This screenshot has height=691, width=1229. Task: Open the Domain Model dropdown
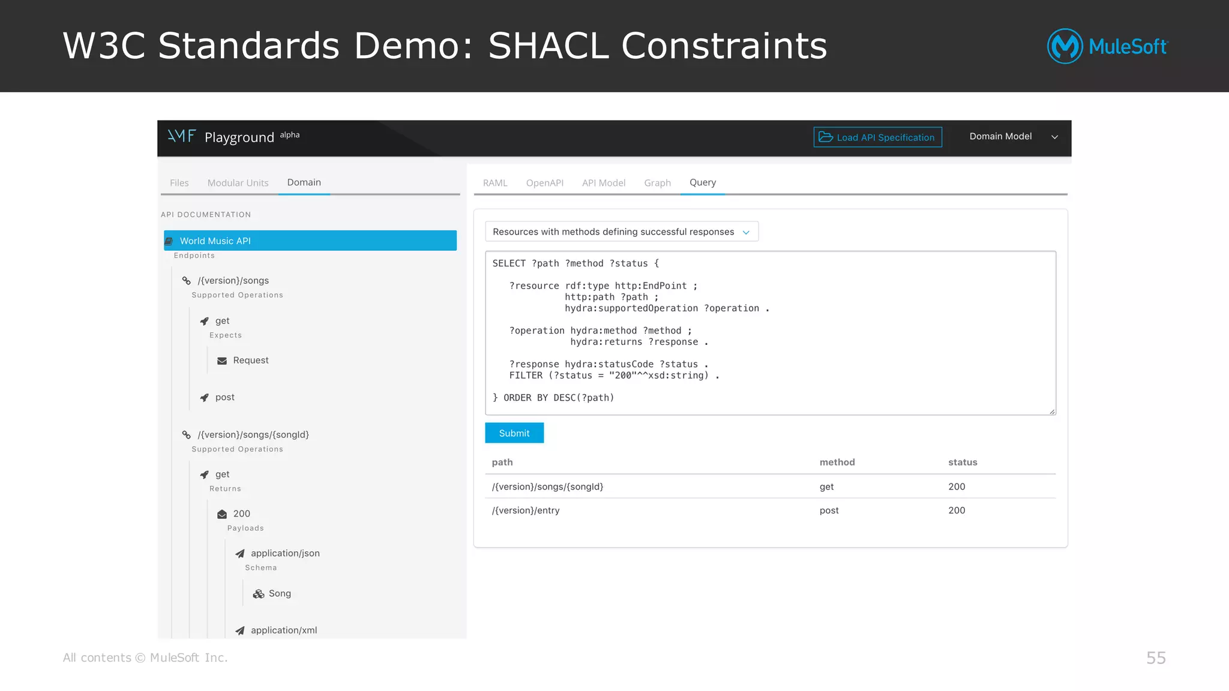(x=1014, y=137)
